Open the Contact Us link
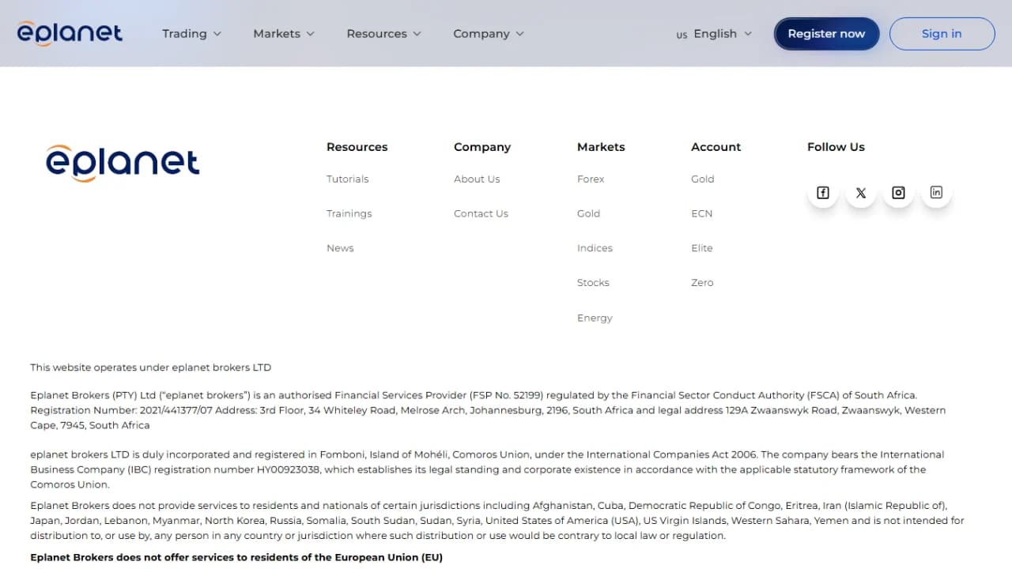Image resolution: width=1012 pixels, height=569 pixels. tap(481, 214)
